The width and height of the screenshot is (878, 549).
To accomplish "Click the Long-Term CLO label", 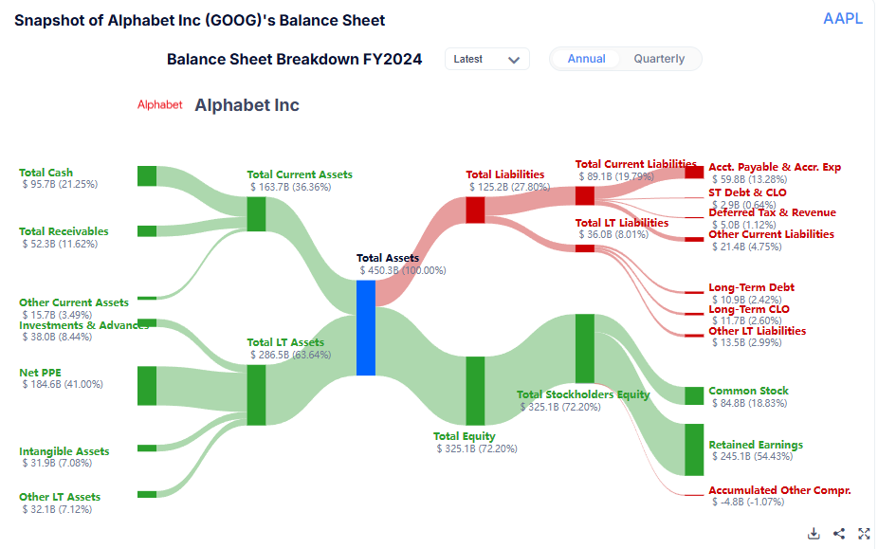I will point(749,310).
